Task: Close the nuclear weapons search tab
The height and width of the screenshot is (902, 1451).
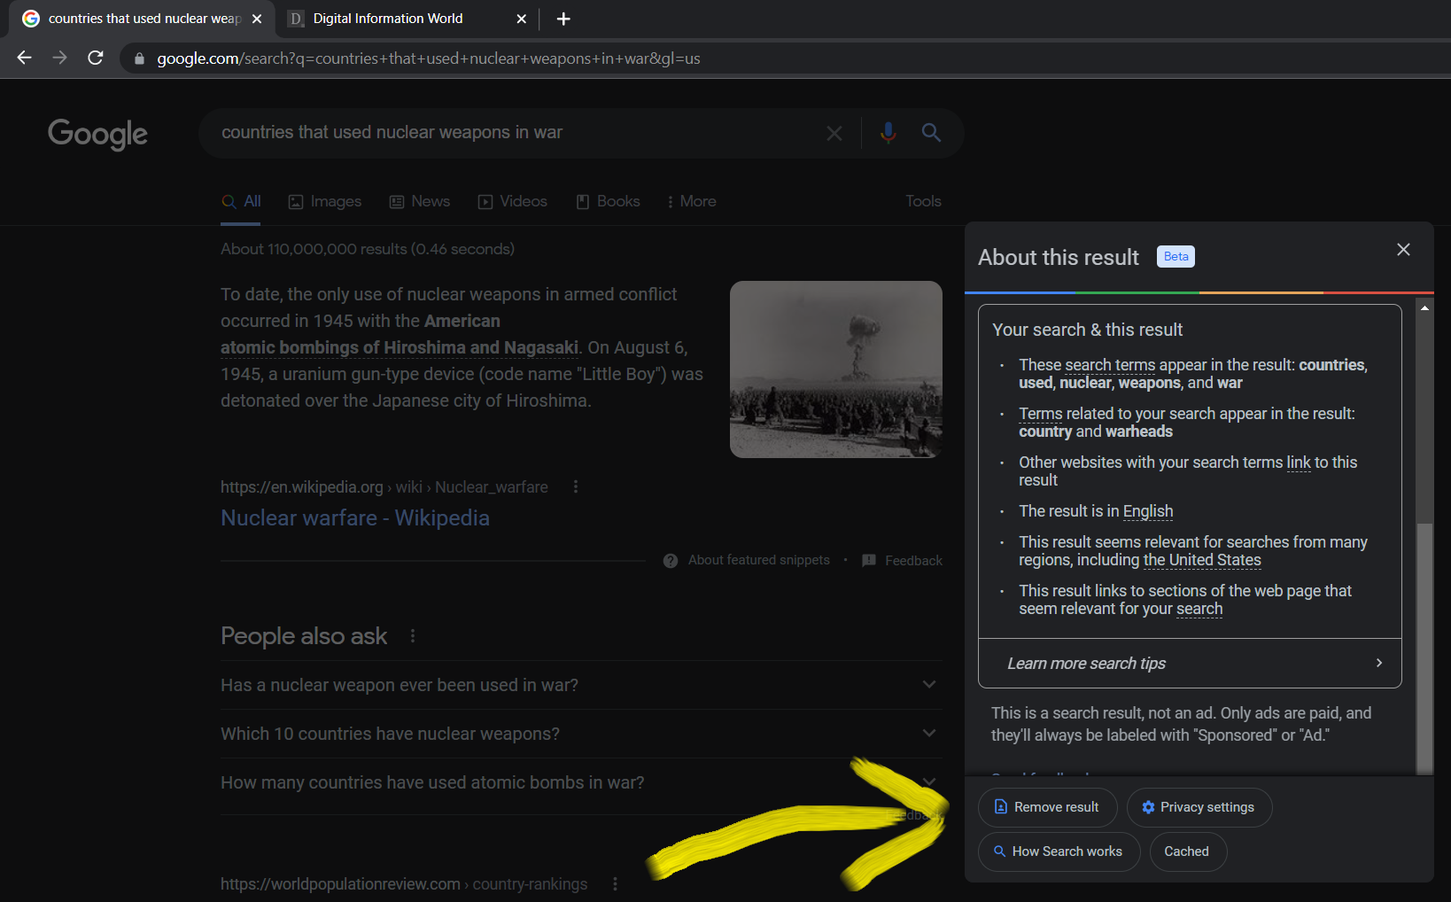Action: pyautogui.click(x=257, y=19)
